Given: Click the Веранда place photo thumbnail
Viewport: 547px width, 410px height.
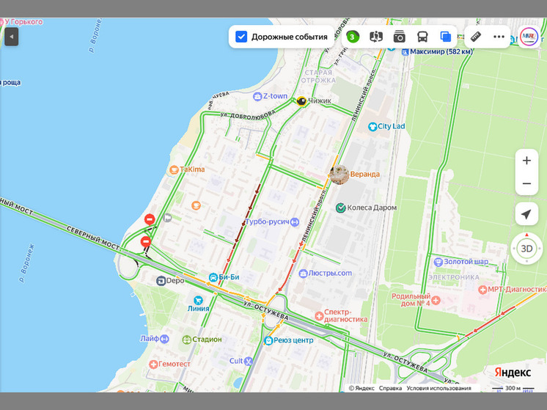Looking at the screenshot, I should [339, 175].
